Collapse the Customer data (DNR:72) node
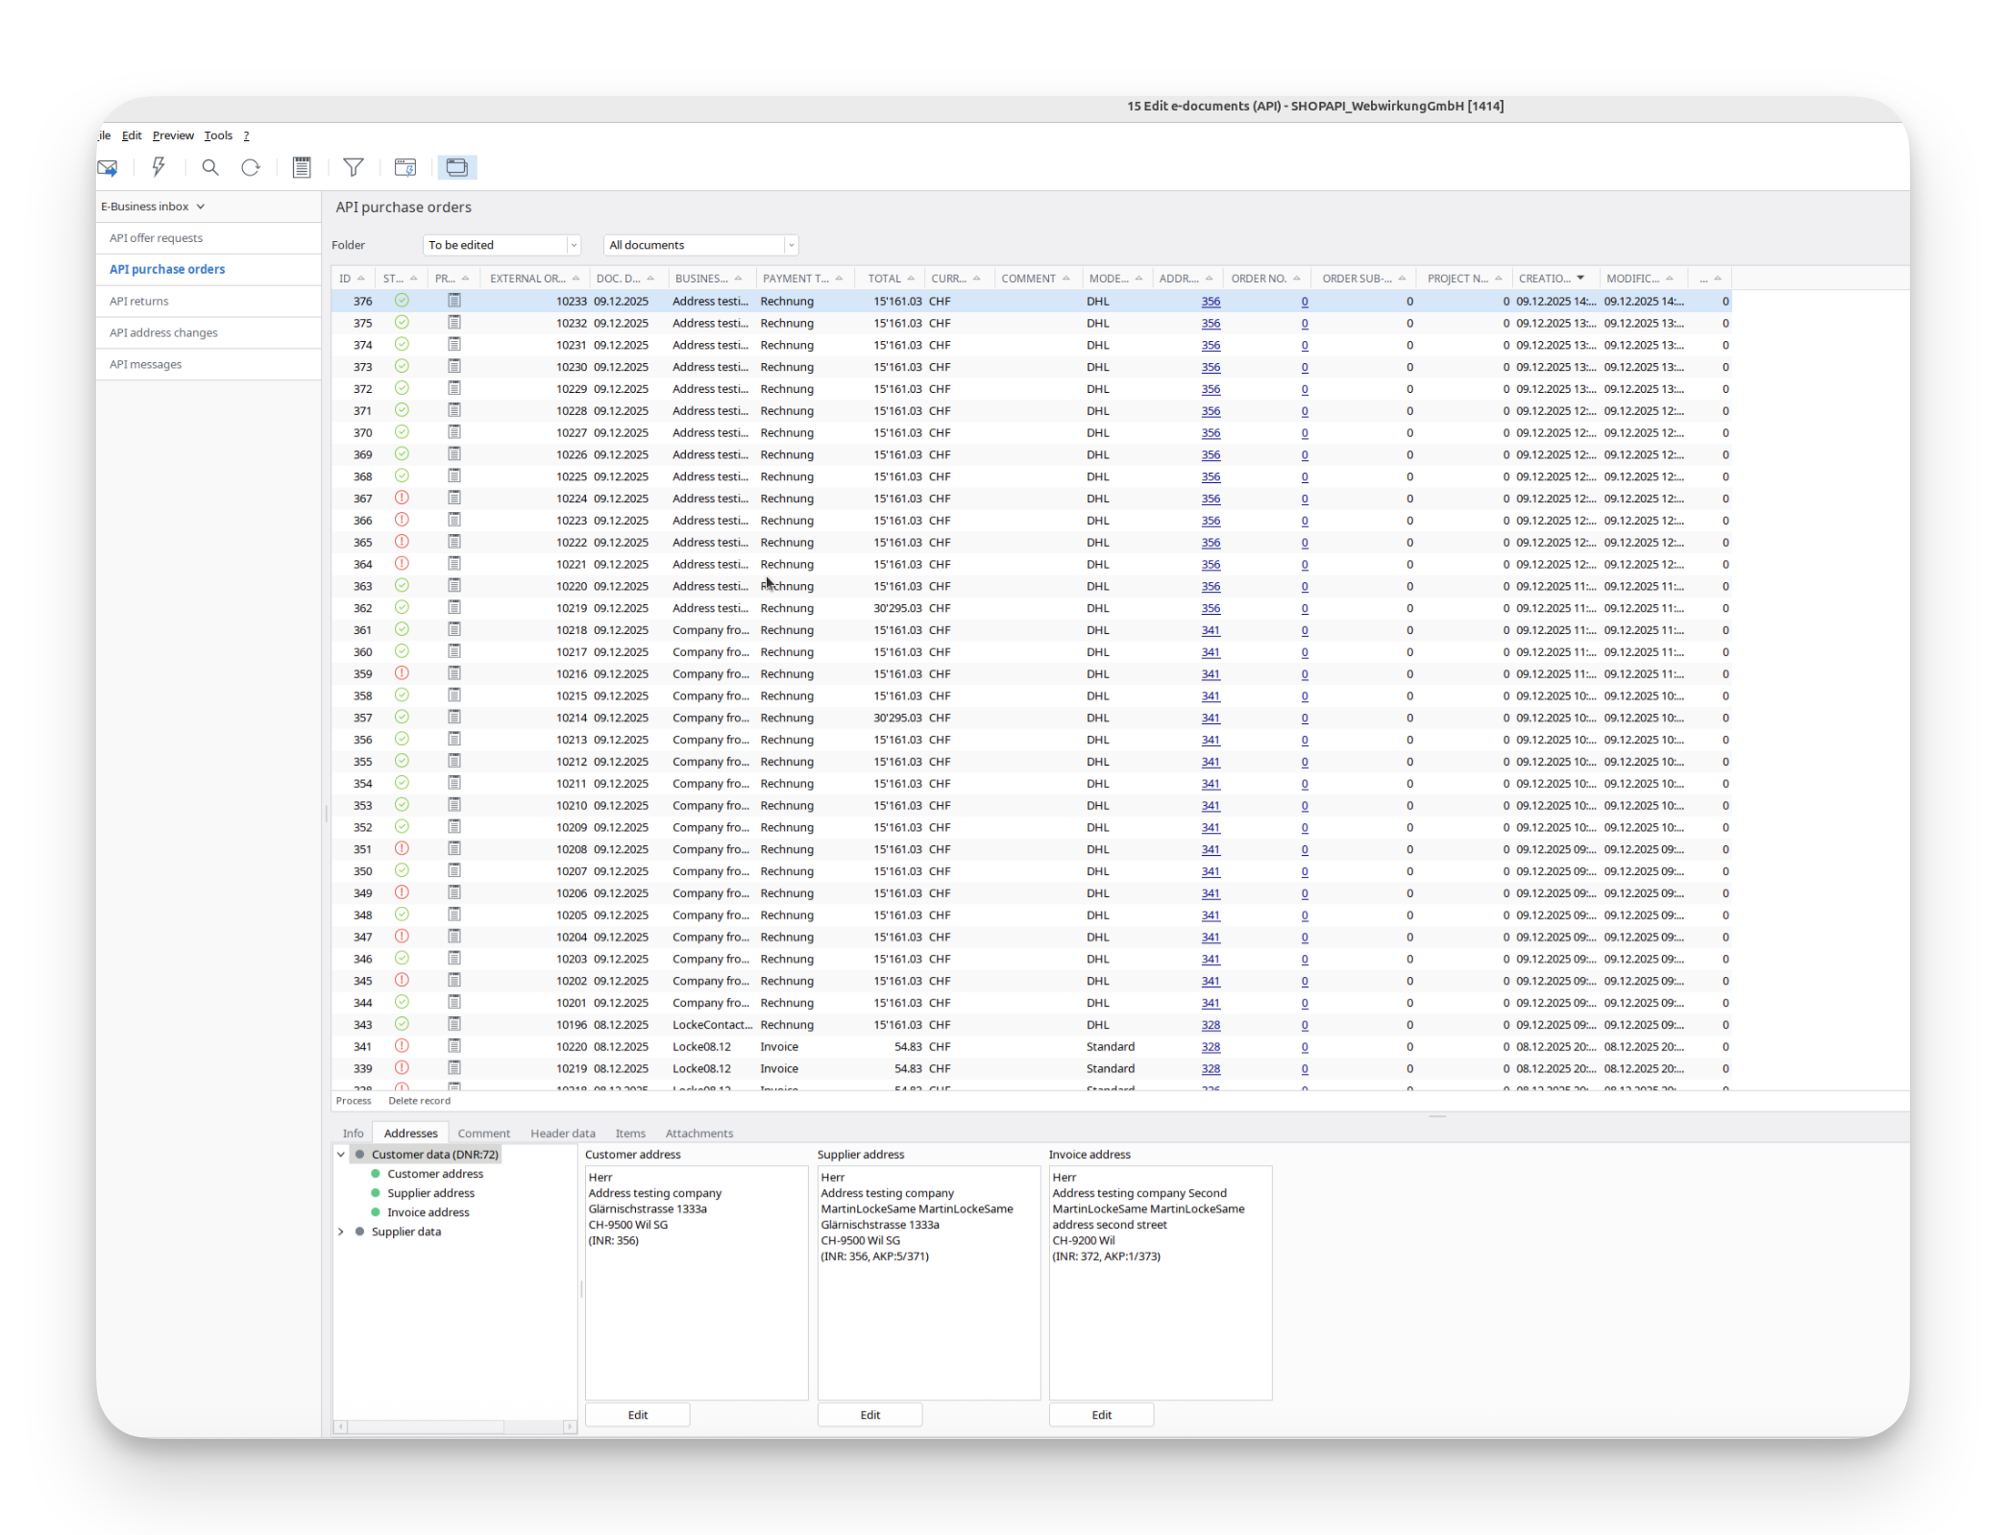Viewport: 2006px width, 1535px height. point(341,1155)
